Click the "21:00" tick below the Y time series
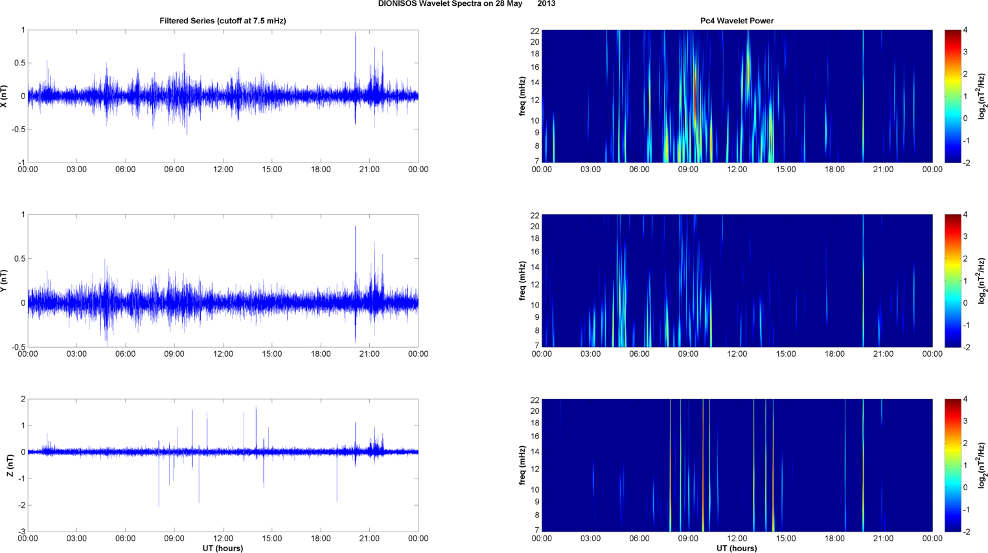Screen dimensions: 988x553 pyautogui.click(x=369, y=354)
